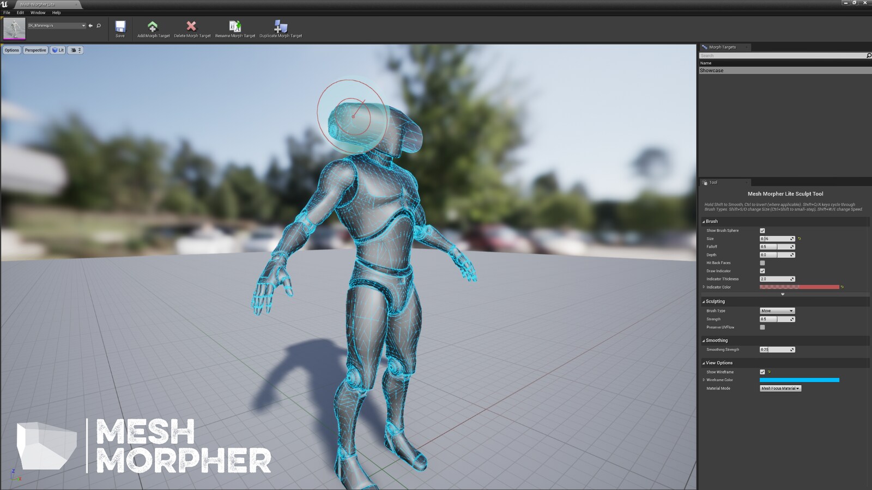Open the Material Mode dropdown
This screenshot has width=872, height=490.
tap(780, 388)
